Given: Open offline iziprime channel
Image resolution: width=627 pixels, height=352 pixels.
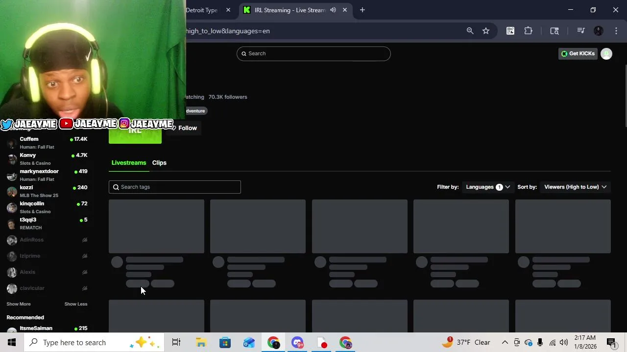Looking at the screenshot, I should pos(47,256).
